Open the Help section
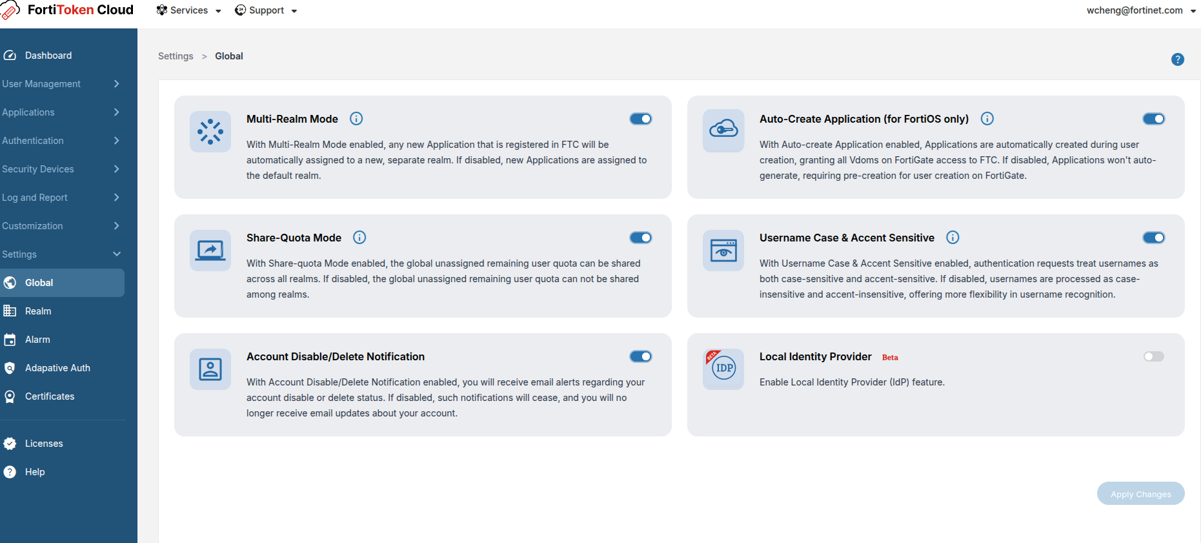Screen dimensions: 1201x543 click(34, 471)
